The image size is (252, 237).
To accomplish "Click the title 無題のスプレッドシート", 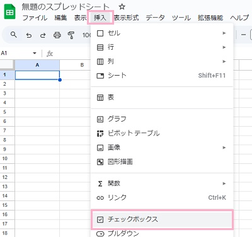I will [x=66, y=7].
